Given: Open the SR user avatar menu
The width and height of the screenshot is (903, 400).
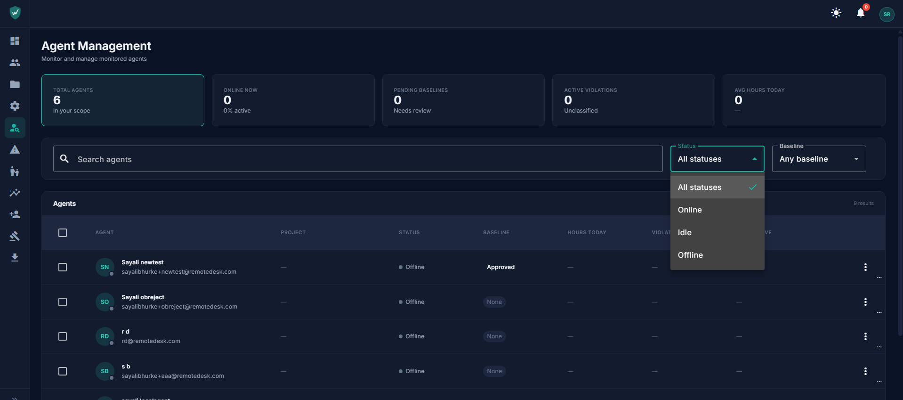Looking at the screenshot, I should [887, 14].
